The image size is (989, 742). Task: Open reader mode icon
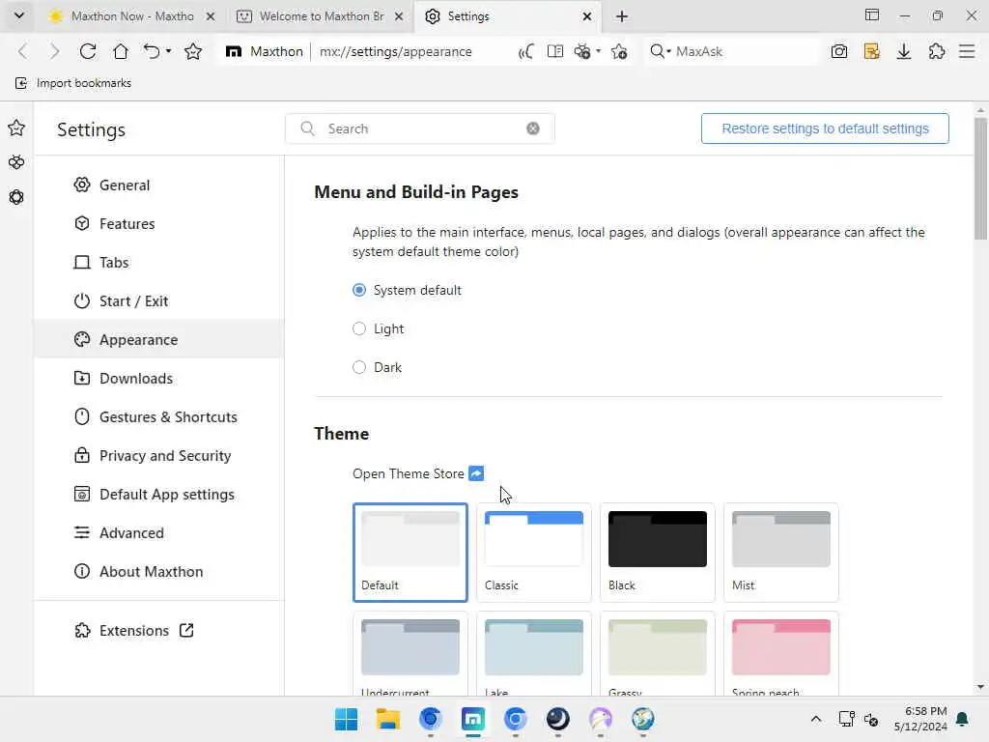point(555,52)
